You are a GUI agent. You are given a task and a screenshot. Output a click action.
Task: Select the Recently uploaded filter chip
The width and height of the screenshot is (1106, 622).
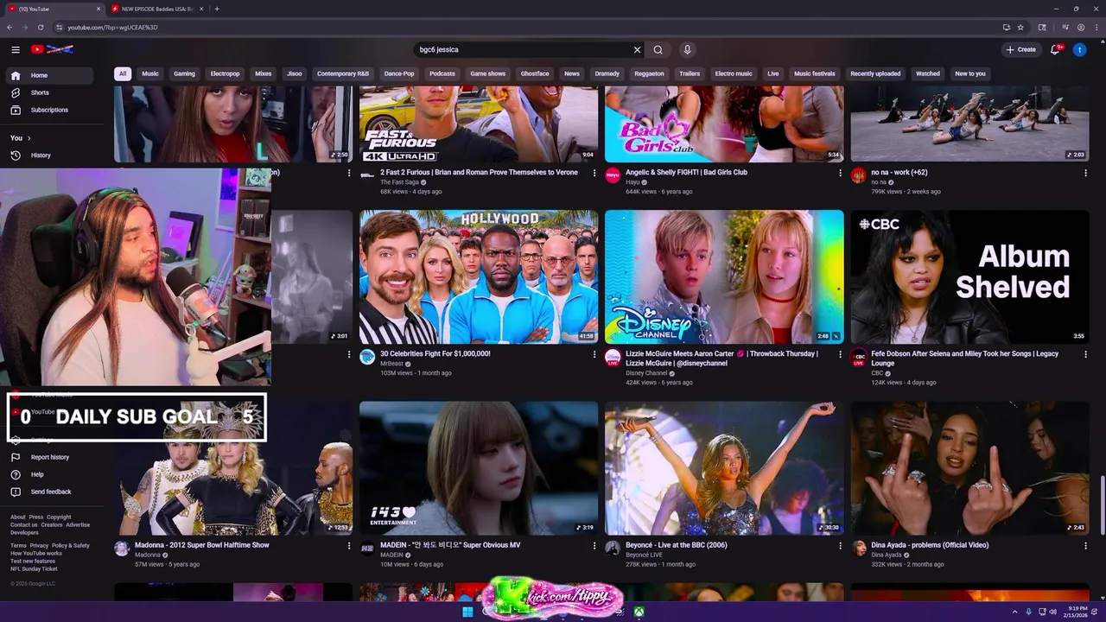pyautogui.click(x=875, y=73)
